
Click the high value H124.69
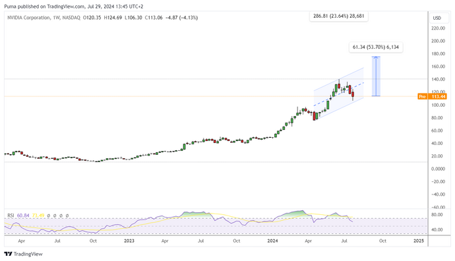113,18
